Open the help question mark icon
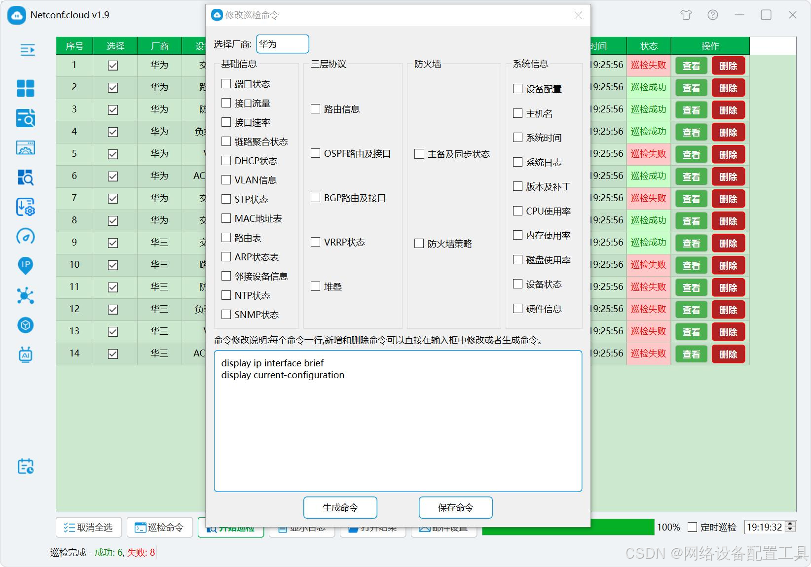Screen dimensions: 811x567 point(713,15)
